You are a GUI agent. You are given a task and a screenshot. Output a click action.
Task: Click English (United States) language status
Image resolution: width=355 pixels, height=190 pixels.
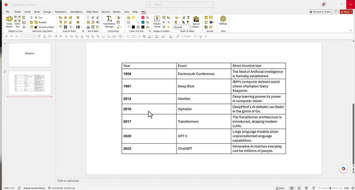click(x=34, y=188)
